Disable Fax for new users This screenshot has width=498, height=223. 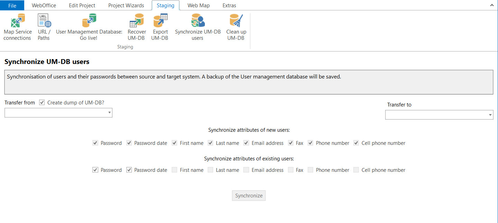pyautogui.click(x=291, y=143)
